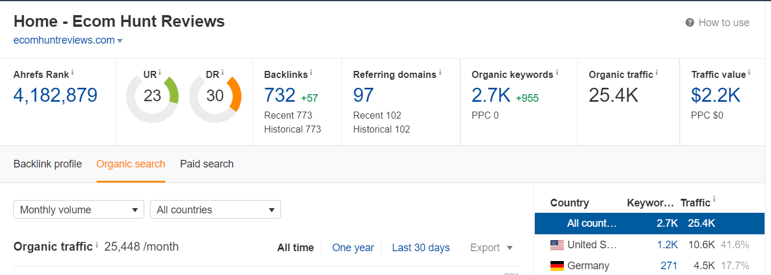Click the Organic traffic metric info icon

[657, 73]
